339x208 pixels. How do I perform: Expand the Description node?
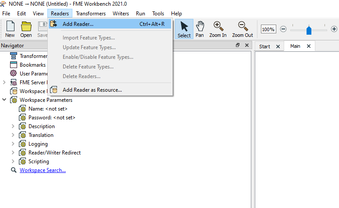pos(13,126)
